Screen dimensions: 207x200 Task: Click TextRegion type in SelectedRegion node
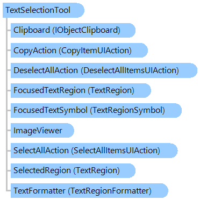click(97, 170)
